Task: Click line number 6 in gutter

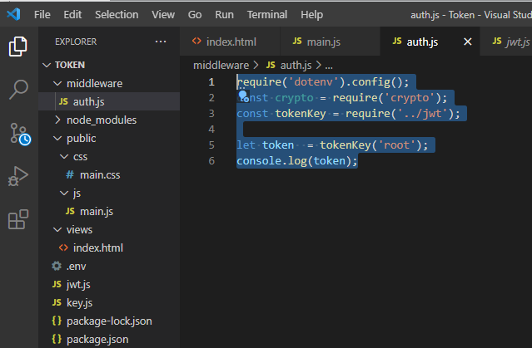Action: coord(211,161)
